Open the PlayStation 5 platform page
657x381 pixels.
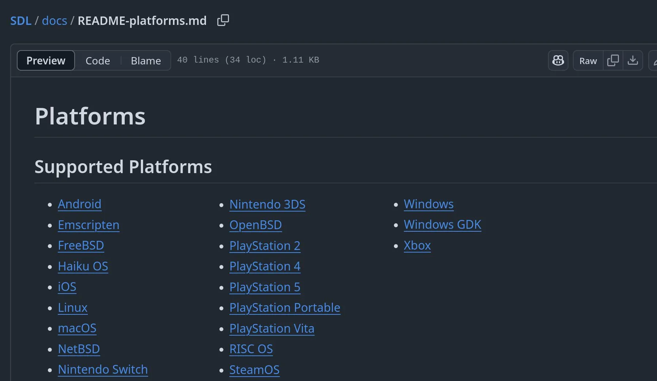pos(264,287)
